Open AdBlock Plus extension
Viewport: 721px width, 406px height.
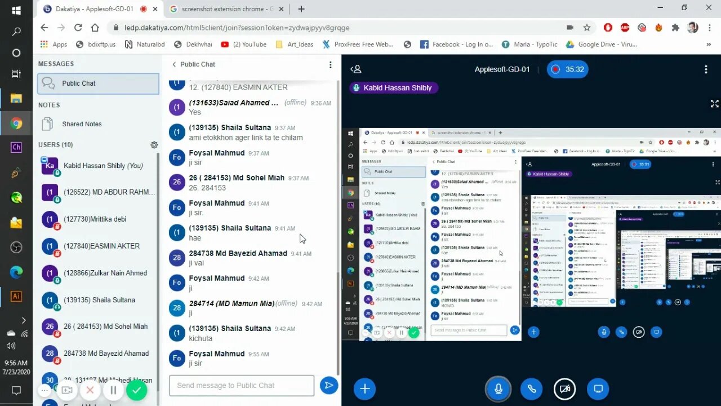(625, 27)
